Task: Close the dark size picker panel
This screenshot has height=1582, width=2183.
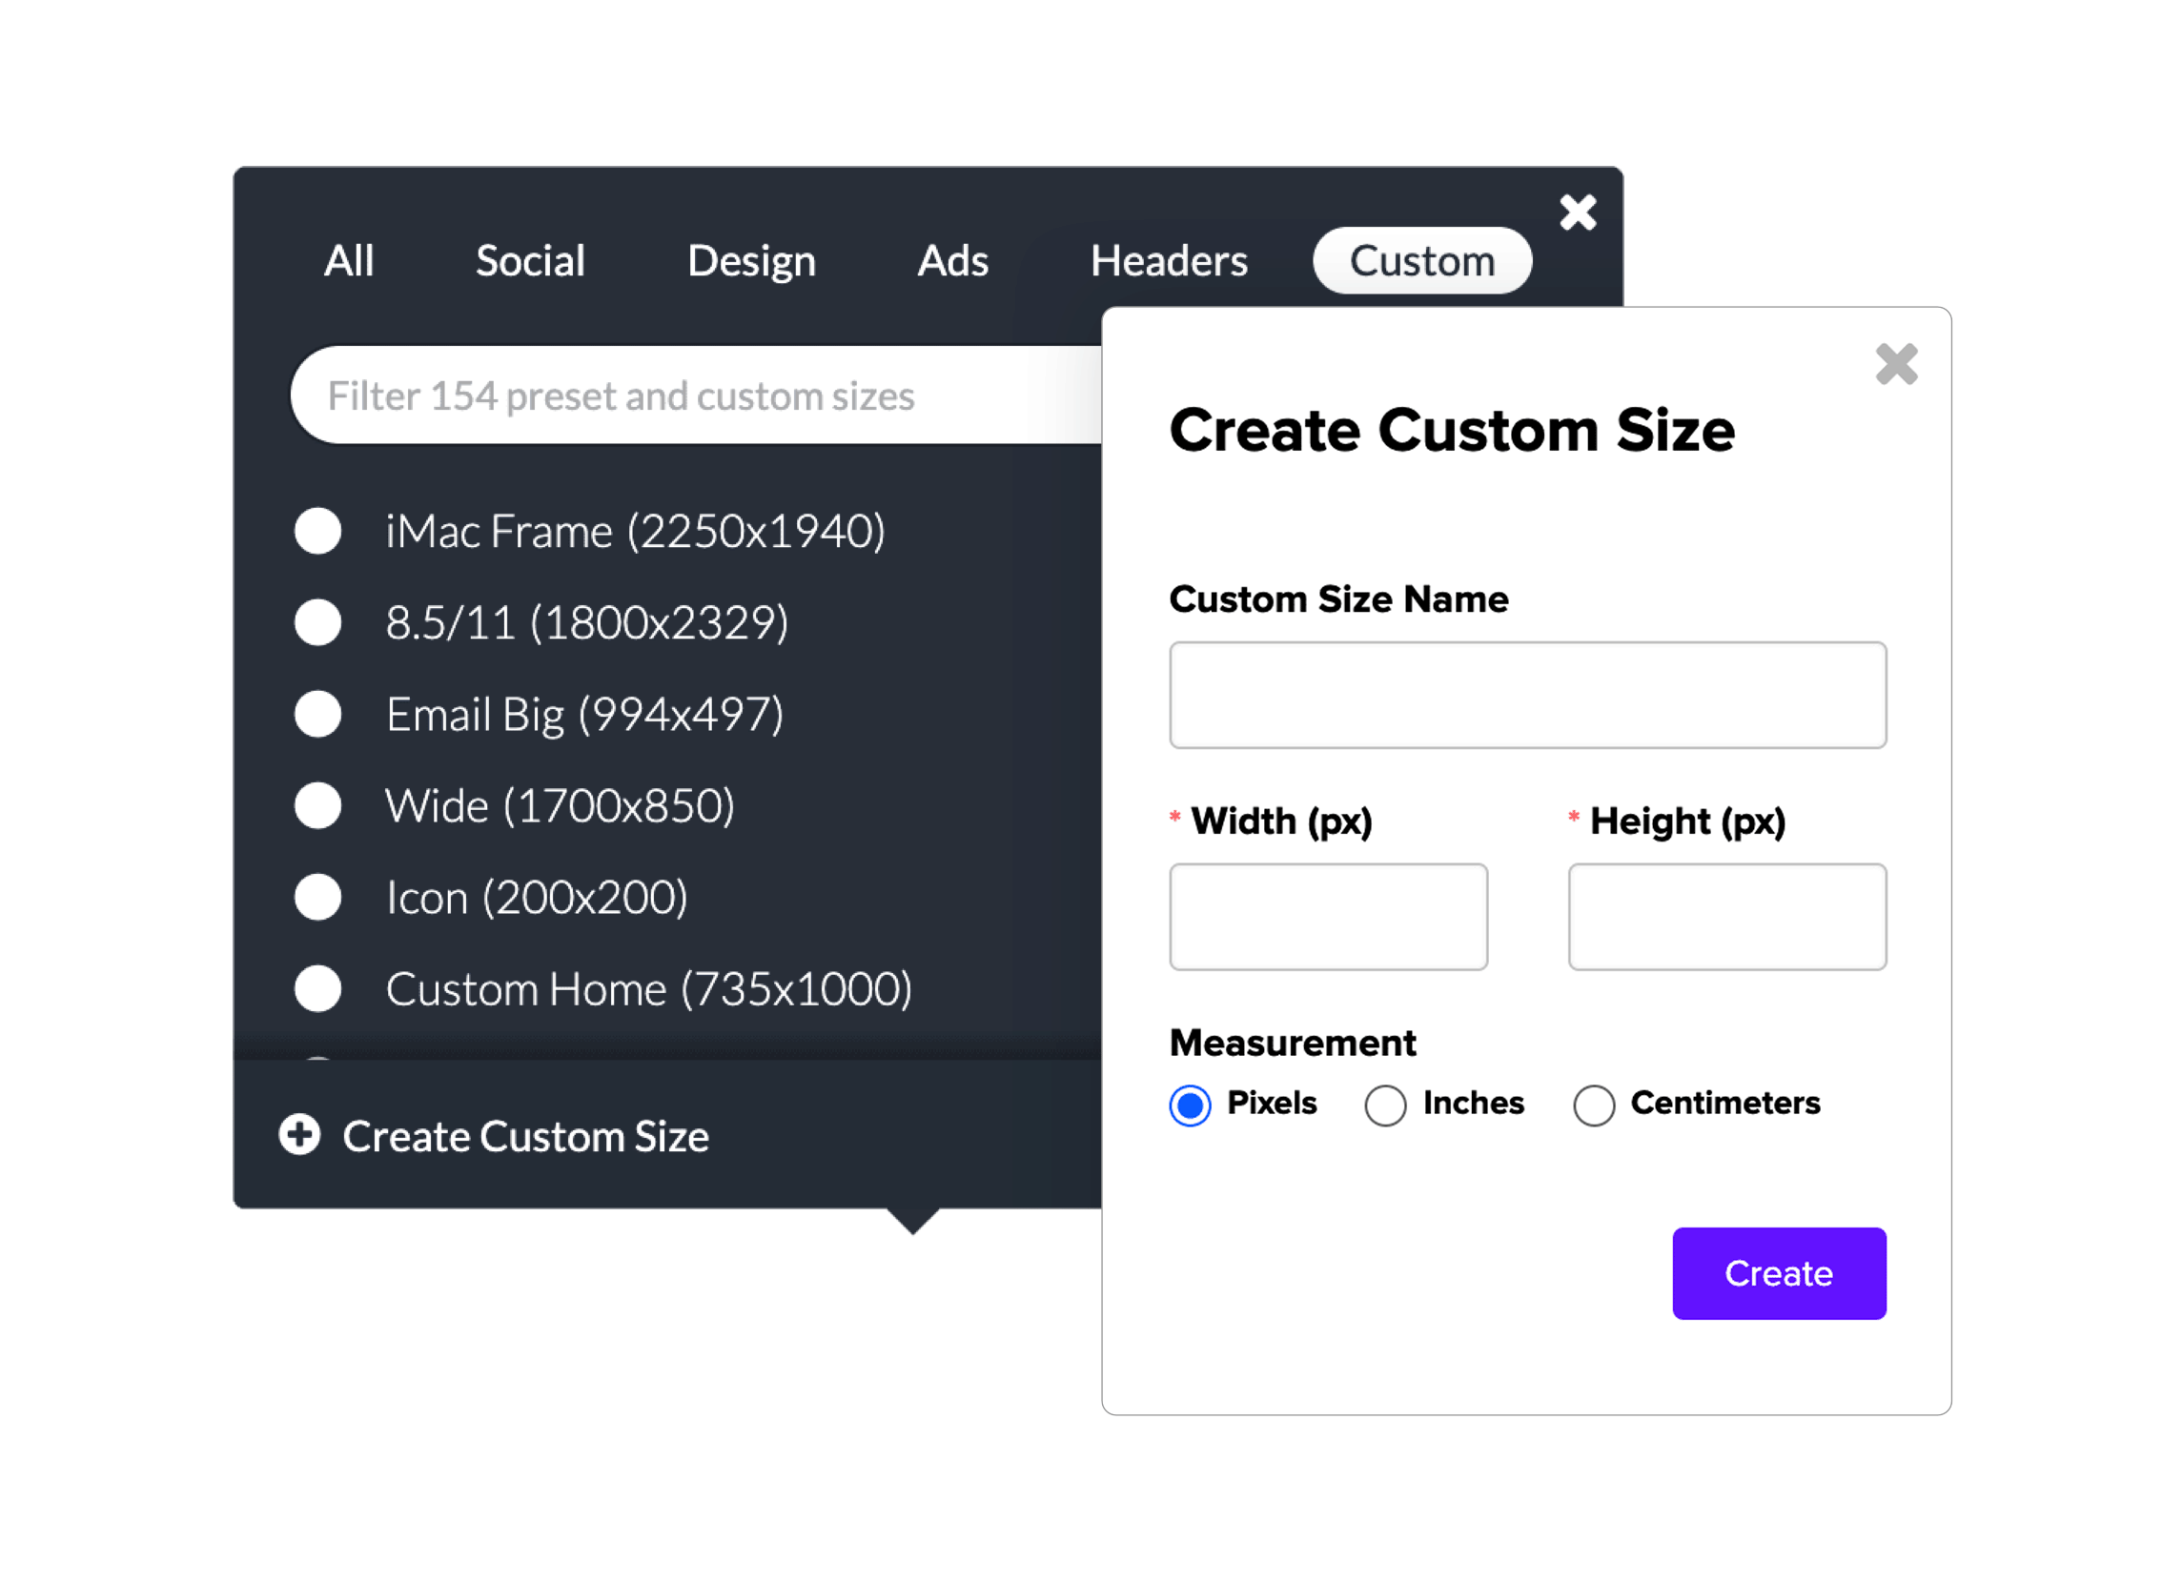Action: click(x=1578, y=213)
